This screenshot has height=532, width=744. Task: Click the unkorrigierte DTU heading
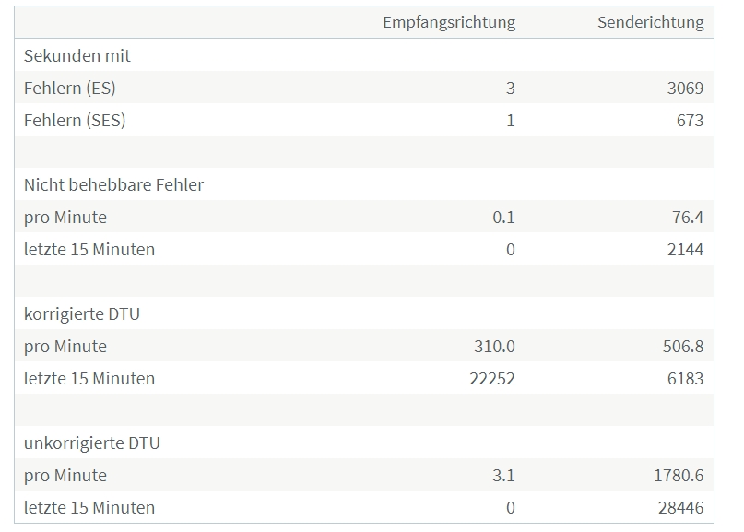click(91, 443)
